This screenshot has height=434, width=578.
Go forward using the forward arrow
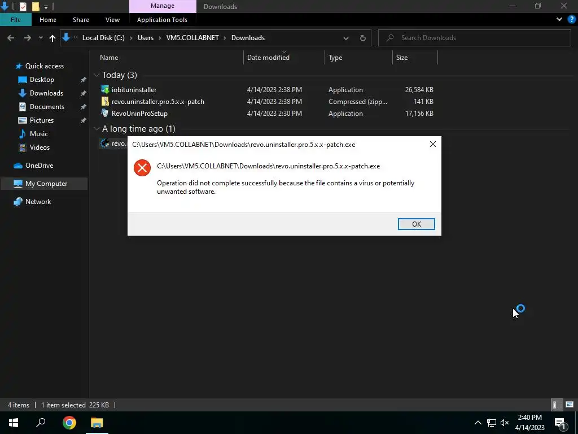(x=27, y=38)
